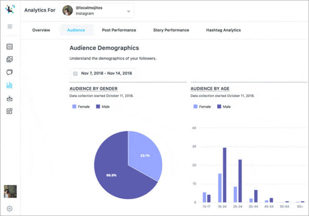Open the Settings gear icon

10,208
